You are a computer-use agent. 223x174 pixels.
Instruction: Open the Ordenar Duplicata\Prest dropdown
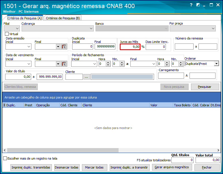coord(216,64)
